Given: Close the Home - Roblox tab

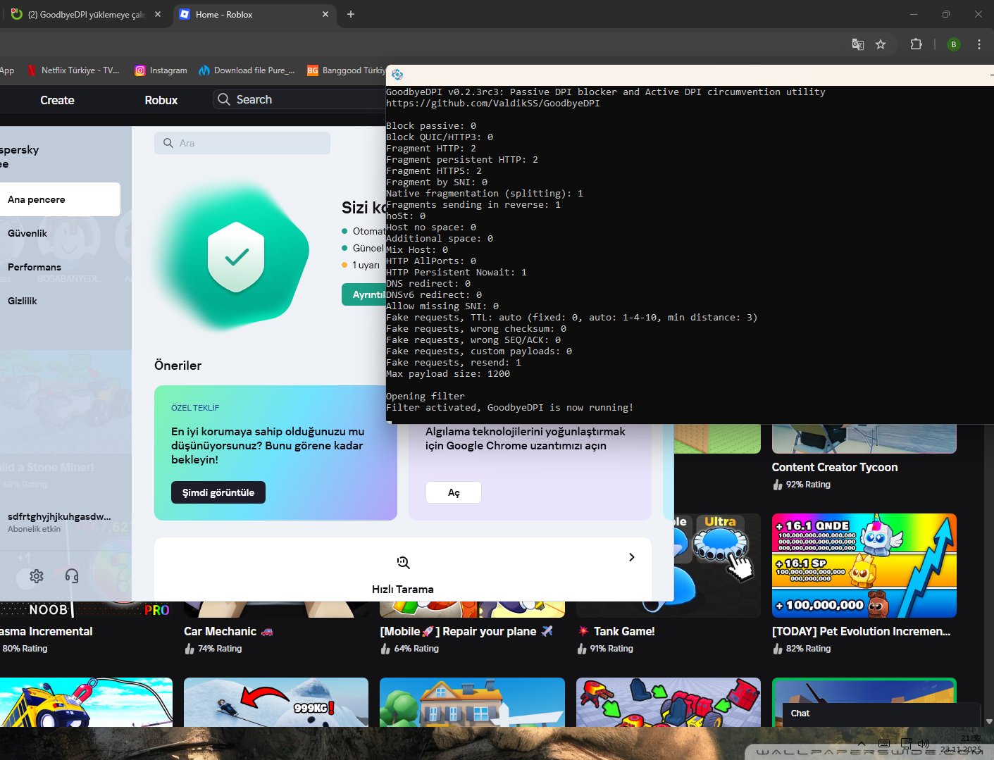Looking at the screenshot, I should [x=325, y=14].
